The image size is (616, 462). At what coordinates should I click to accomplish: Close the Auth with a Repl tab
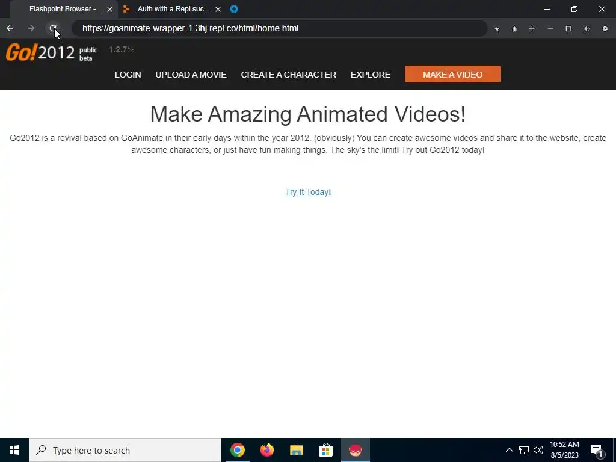tap(218, 9)
